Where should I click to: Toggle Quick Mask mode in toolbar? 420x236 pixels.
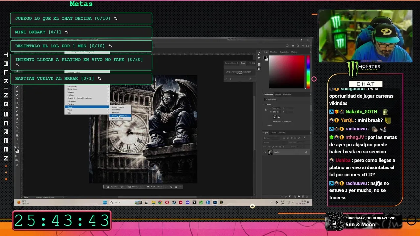[17, 156]
